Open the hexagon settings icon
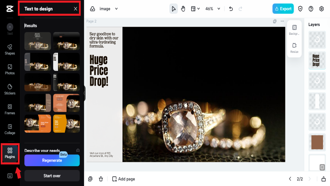 pyautogui.click(x=321, y=9)
